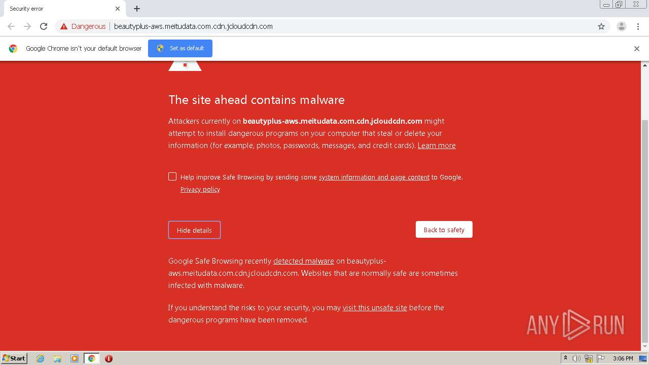Open the Action Center flag icon
This screenshot has width=649, height=365.
[601, 358]
